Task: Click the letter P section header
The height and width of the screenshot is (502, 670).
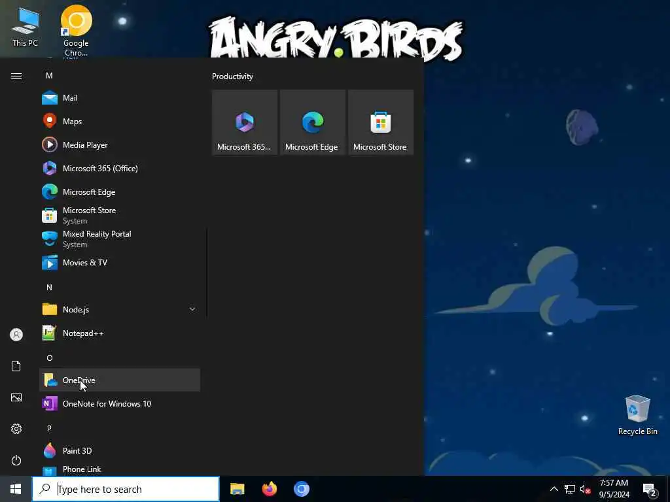Action: point(49,428)
